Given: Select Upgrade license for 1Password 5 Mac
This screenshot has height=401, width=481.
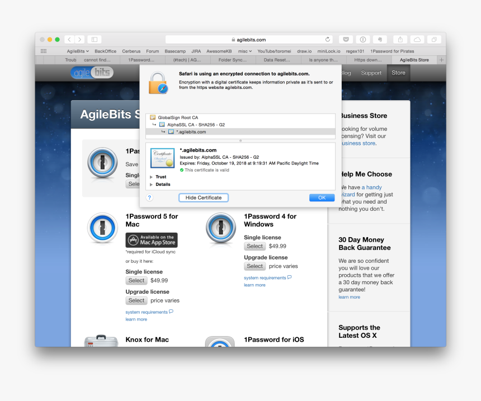Looking at the screenshot, I should [136, 300].
